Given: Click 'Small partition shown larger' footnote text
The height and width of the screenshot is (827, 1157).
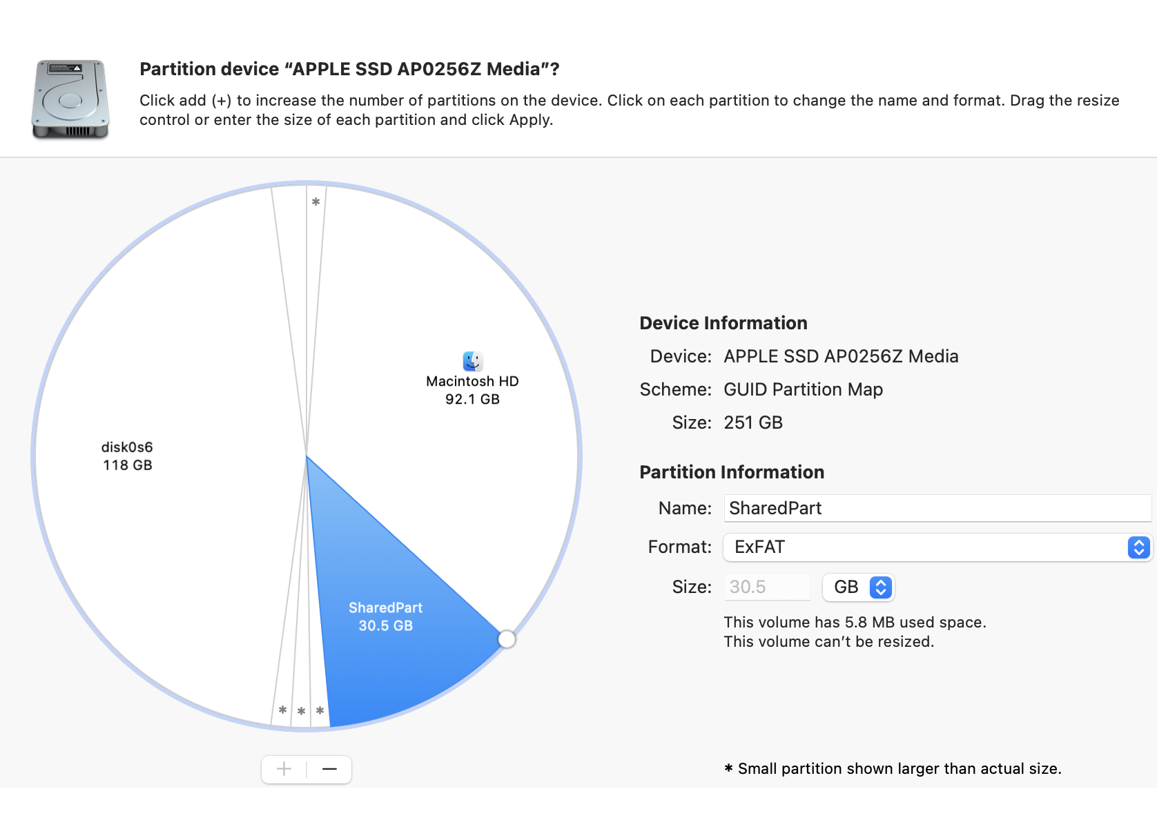Looking at the screenshot, I should (893, 768).
